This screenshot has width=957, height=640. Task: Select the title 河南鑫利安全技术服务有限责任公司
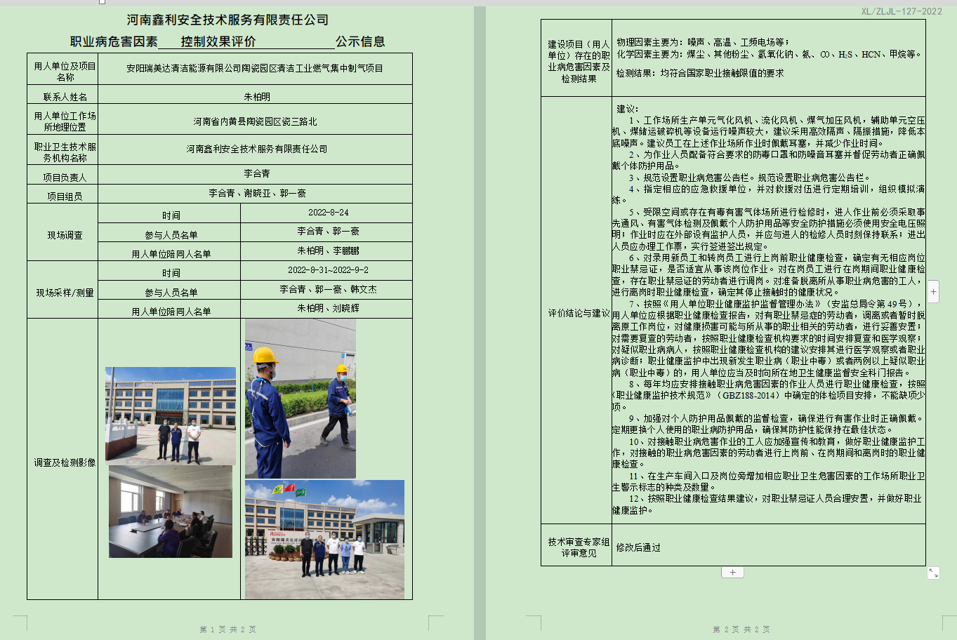pos(227,20)
